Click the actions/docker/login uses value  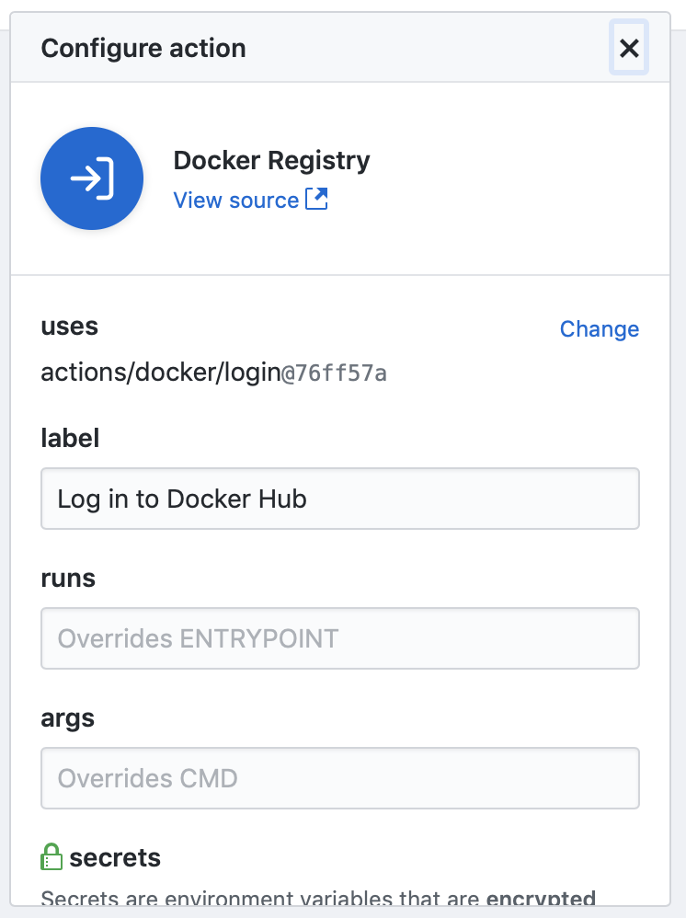pos(161,373)
